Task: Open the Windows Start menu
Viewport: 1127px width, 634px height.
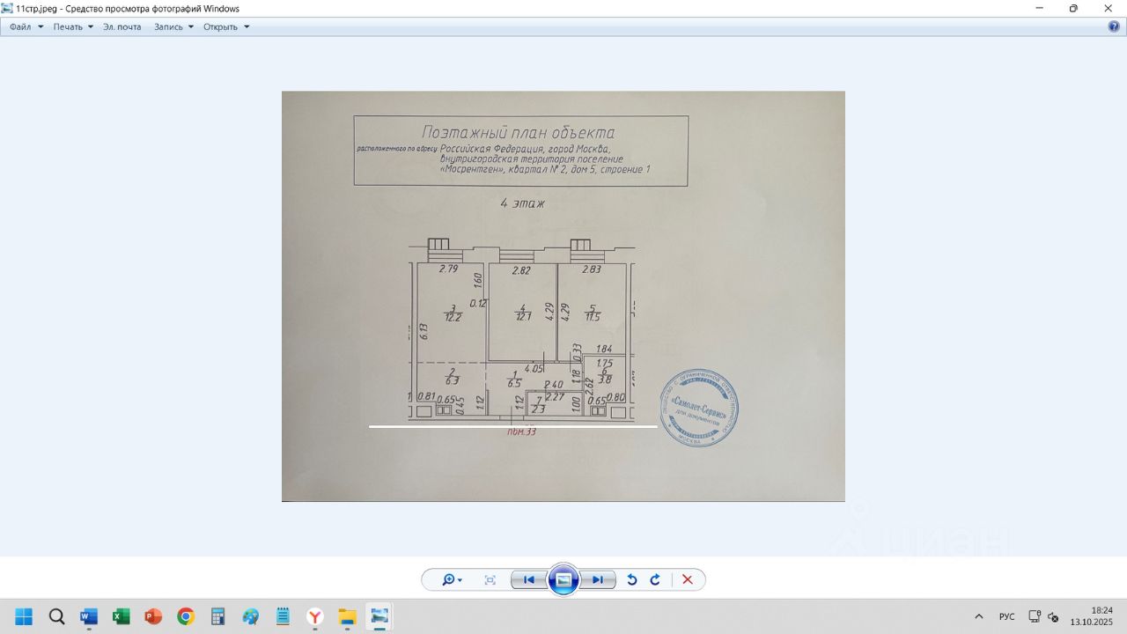Action: coord(24,616)
